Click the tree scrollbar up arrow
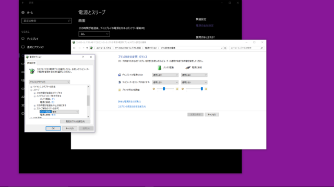This screenshot has height=187, width=334. pyautogui.click(x=88, y=87)
